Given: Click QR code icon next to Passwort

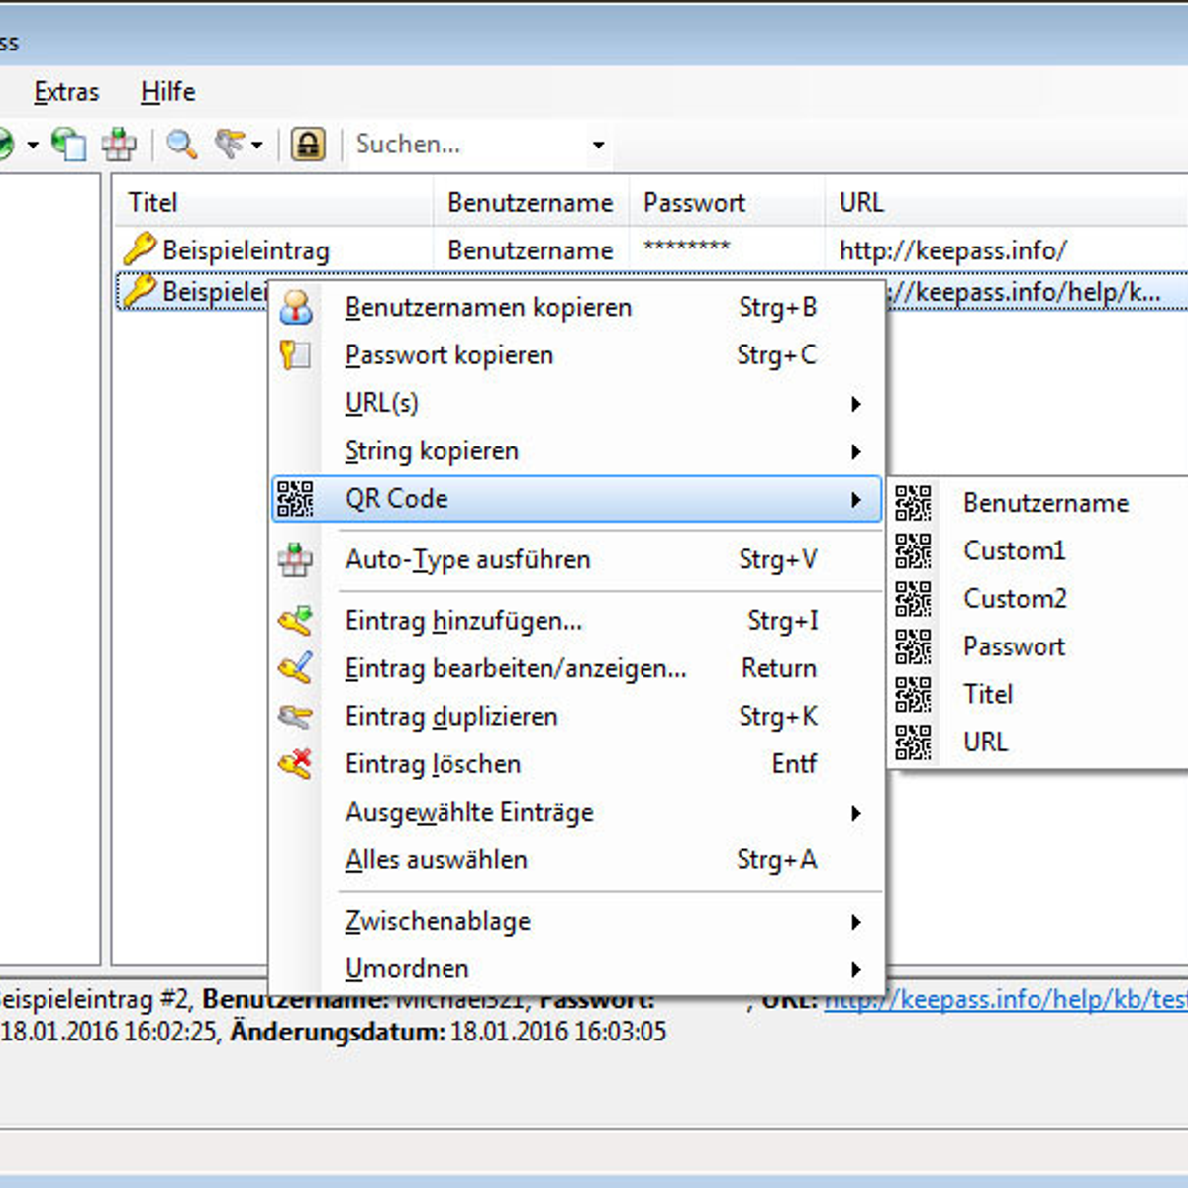Looking at the screenshot, I should pyautogui.click(x=913, y=646).
